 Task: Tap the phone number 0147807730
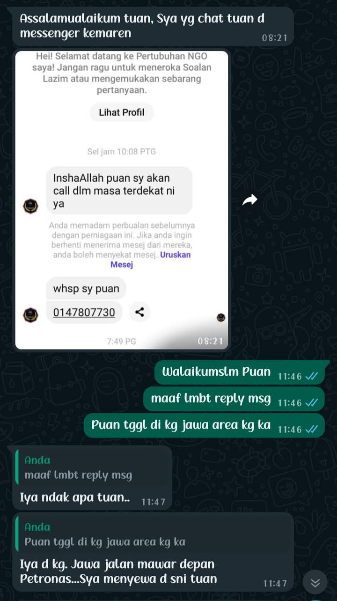point(84,312)
